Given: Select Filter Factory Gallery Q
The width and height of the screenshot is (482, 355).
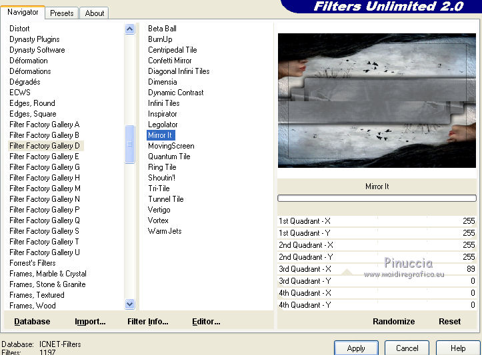Looking at the screenshot, I should pyautogui.click(x=45, y=220).
